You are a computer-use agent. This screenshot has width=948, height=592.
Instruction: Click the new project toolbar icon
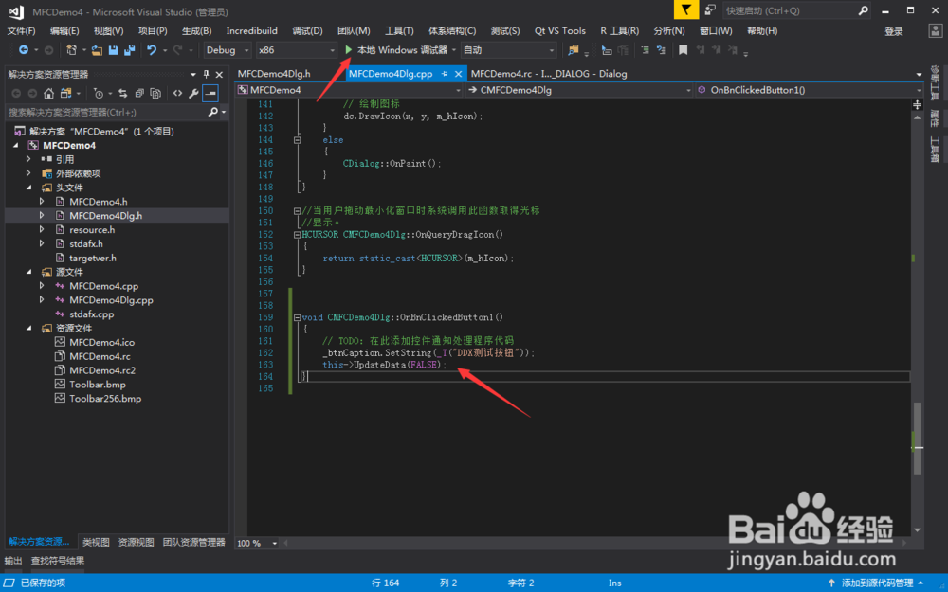pyautogui.click(x=71, y=50)
